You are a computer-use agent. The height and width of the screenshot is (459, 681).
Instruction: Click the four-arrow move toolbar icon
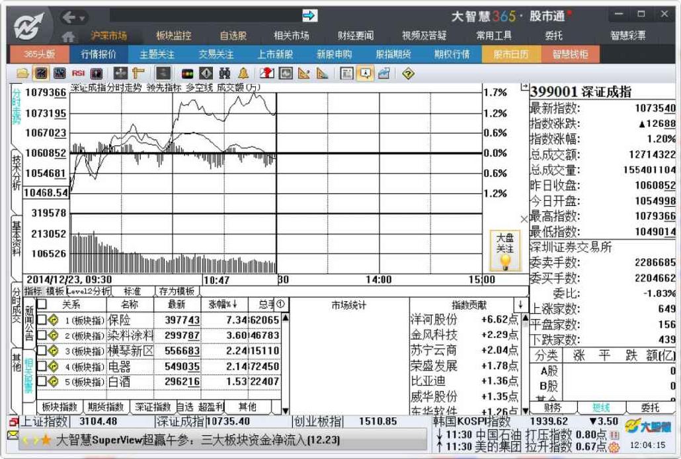pos(120,73)
